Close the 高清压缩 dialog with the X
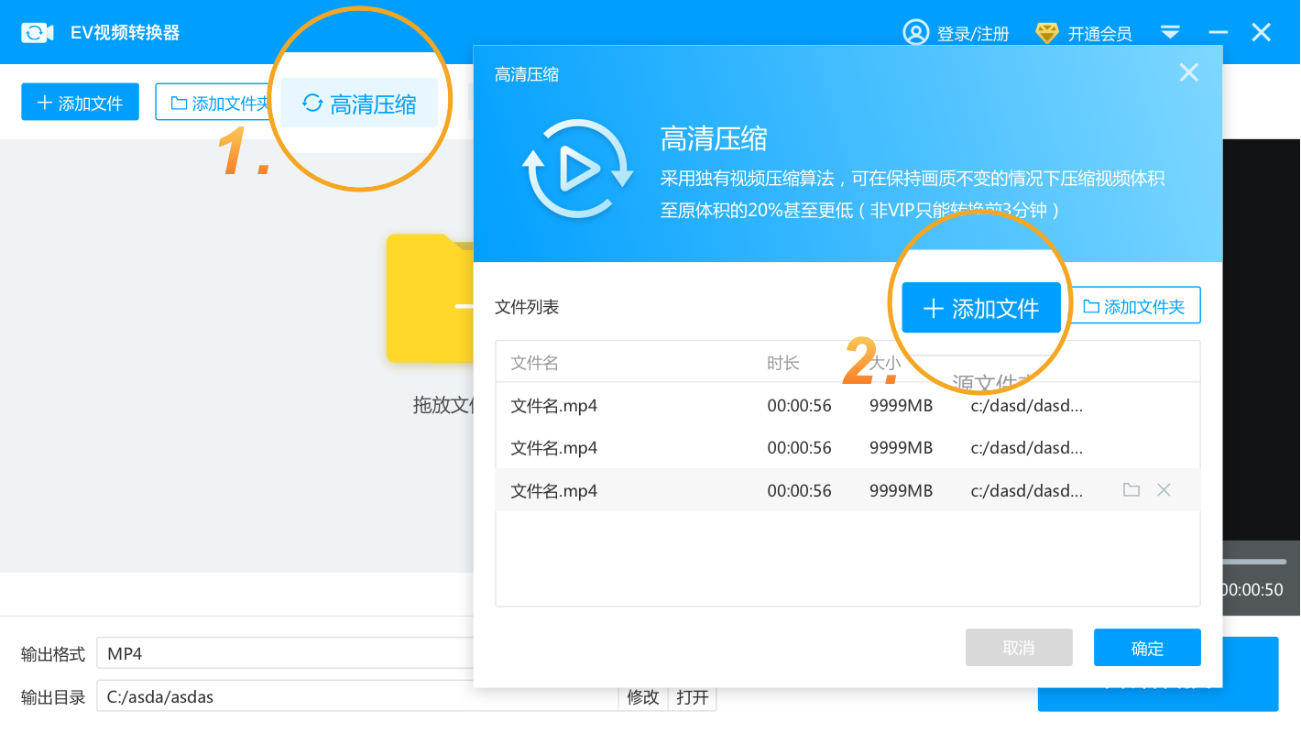Viewport: 1301px width, 733px height. 1188,73
